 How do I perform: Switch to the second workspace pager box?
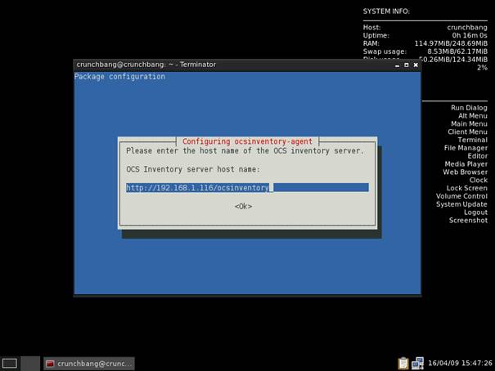30,364
